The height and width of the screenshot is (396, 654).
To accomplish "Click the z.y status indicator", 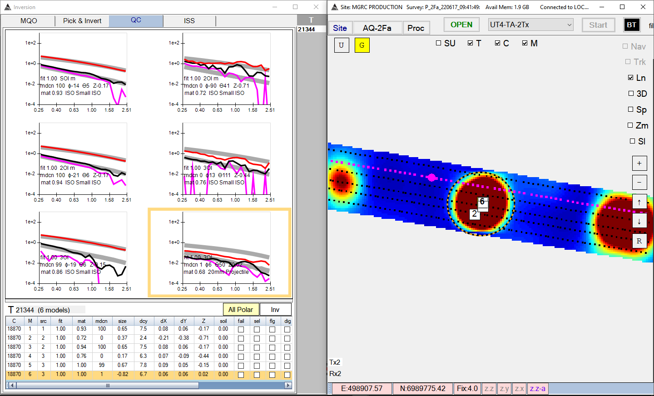I will click(505, 389).
